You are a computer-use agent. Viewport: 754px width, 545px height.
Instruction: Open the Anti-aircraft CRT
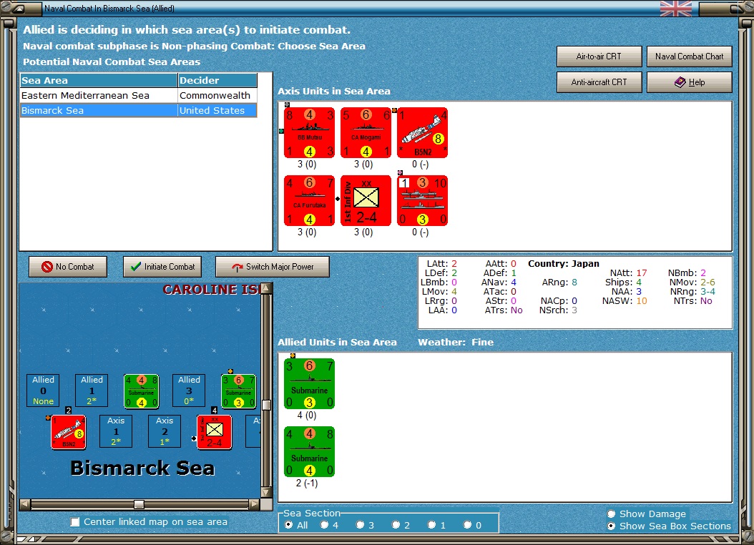[x=599, y=82]
